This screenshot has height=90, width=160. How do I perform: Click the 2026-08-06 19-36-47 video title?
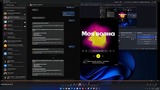7,84
